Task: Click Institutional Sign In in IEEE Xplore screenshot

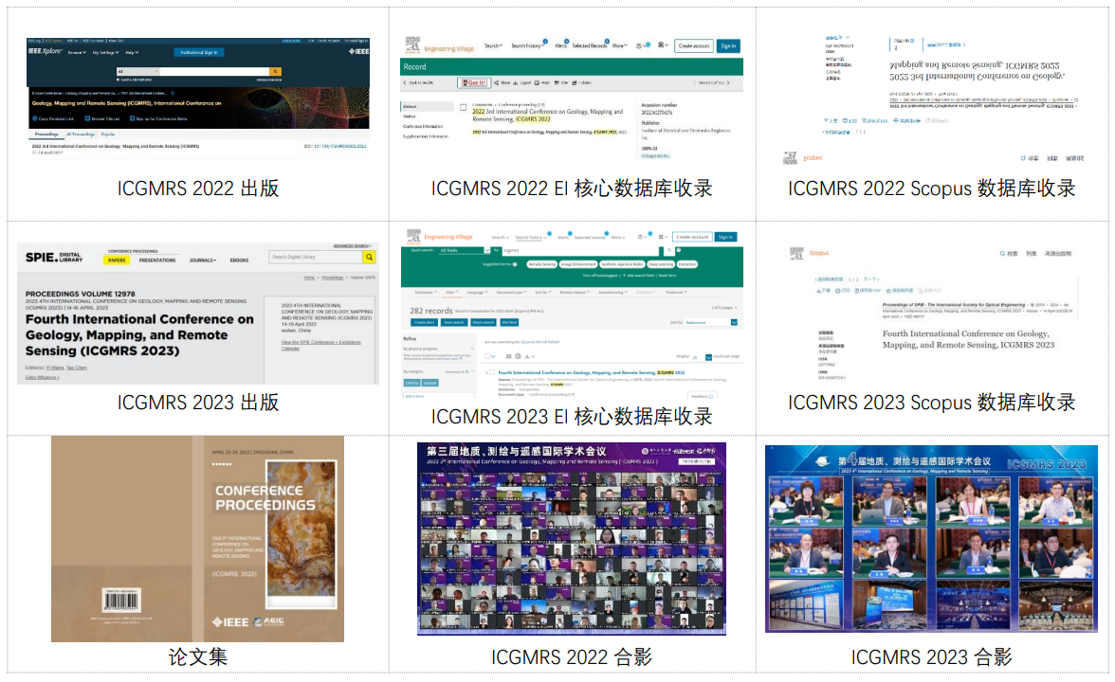Action: tap(199, 52)
